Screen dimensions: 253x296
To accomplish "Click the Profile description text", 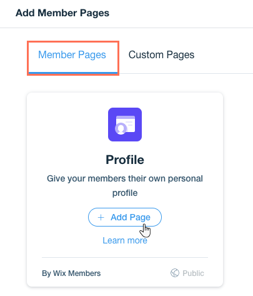I will click(125, 186).
